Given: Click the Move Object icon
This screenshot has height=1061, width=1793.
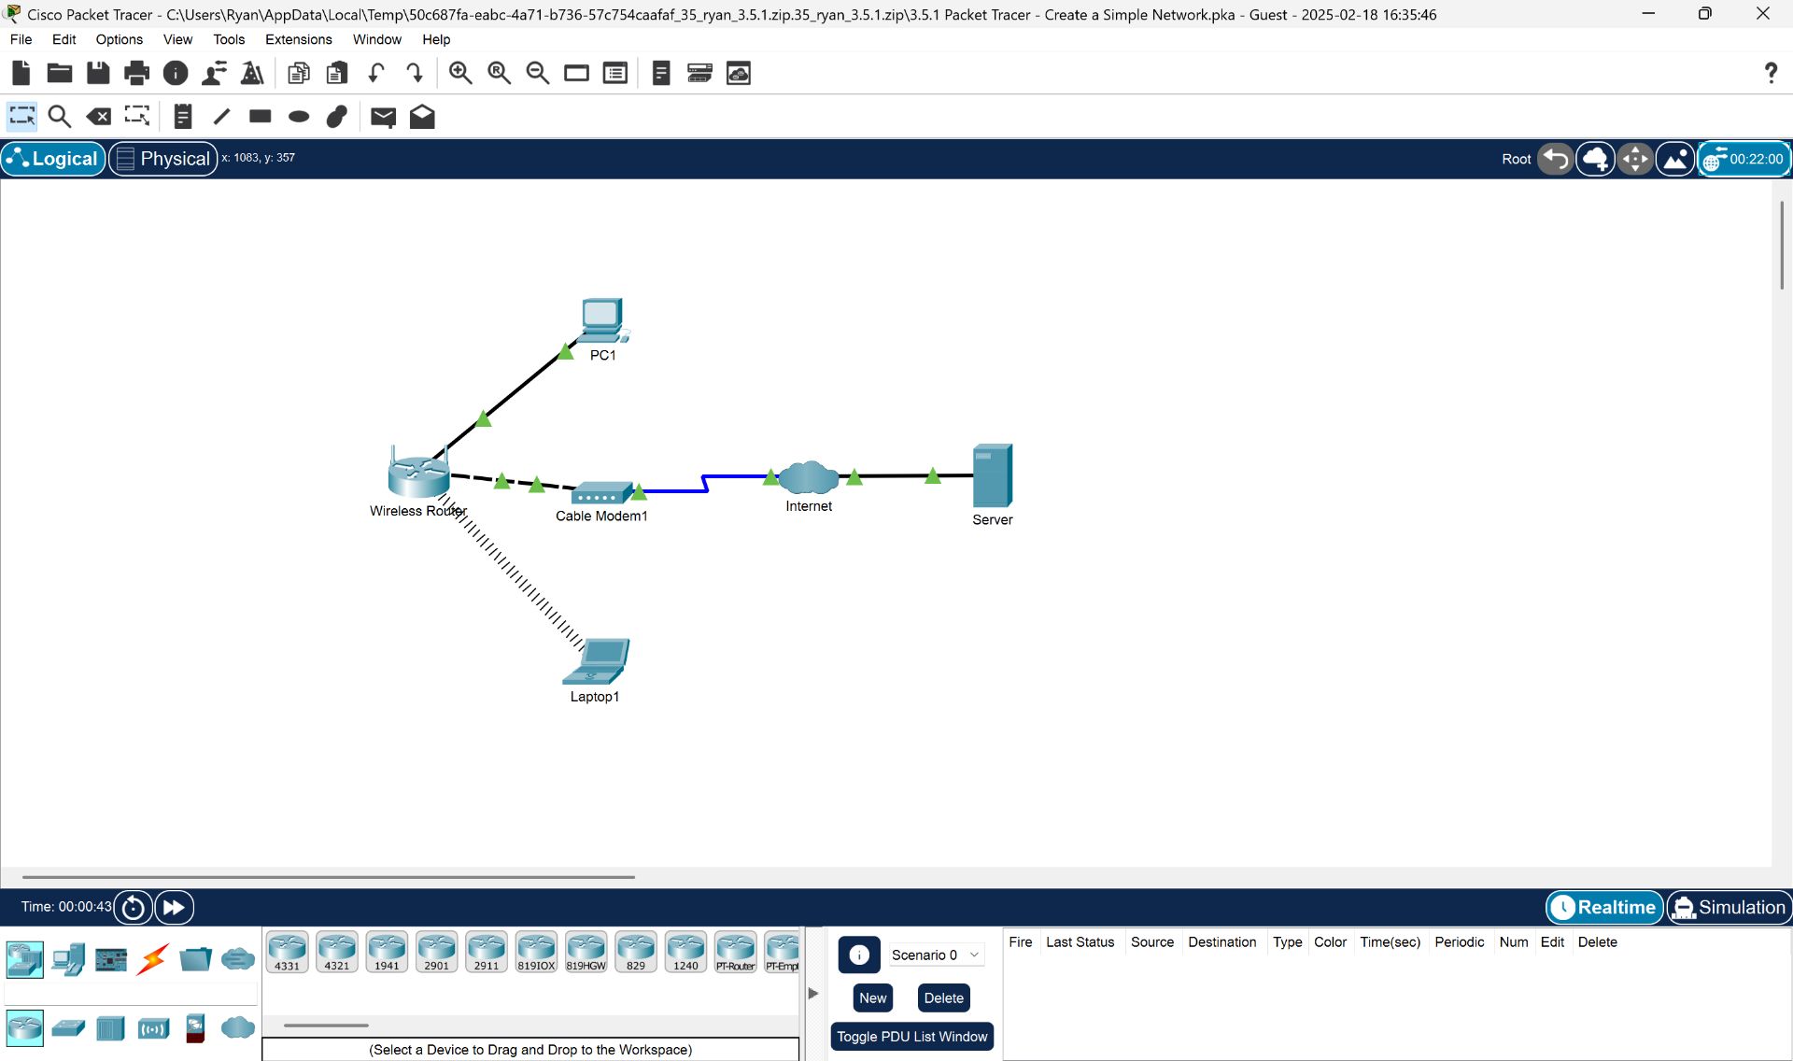Looking at the screenshot, I should click(x=1635, y=159).
